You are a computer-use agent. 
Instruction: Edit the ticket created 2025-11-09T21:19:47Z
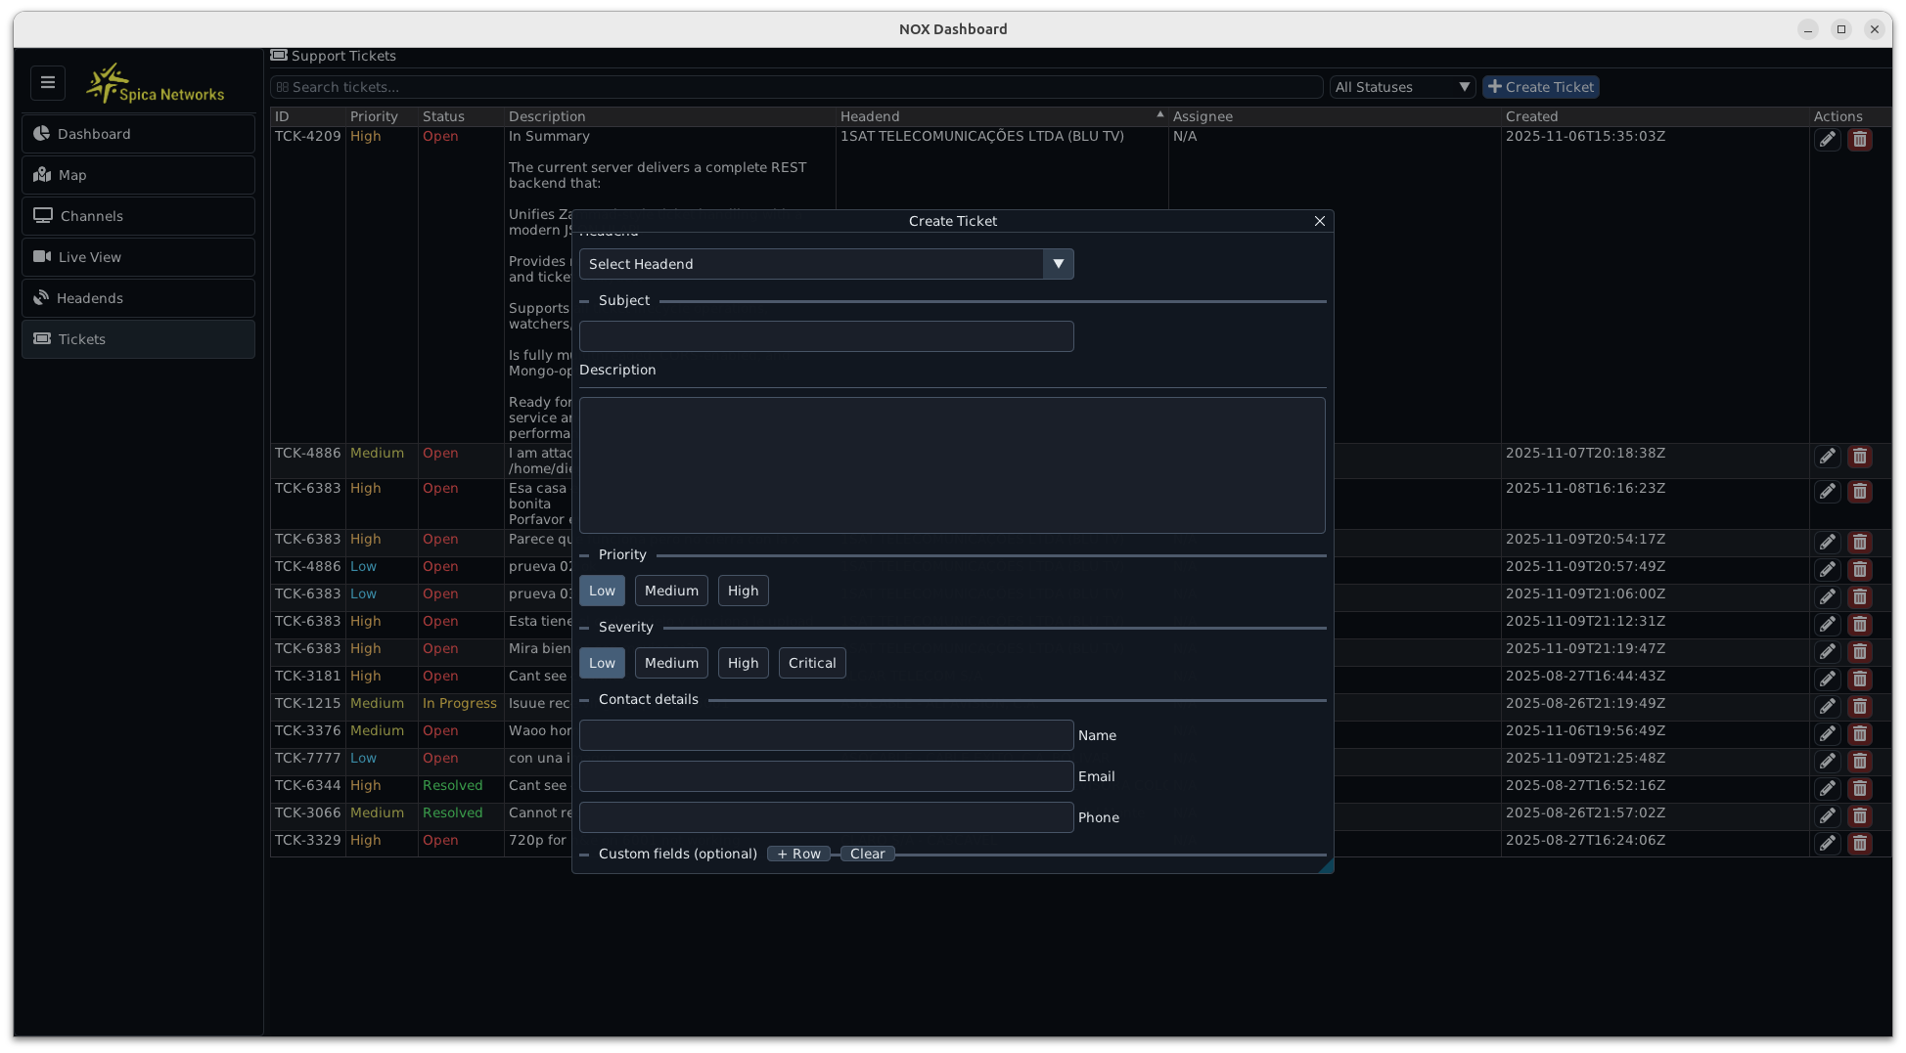point(1827,652)
